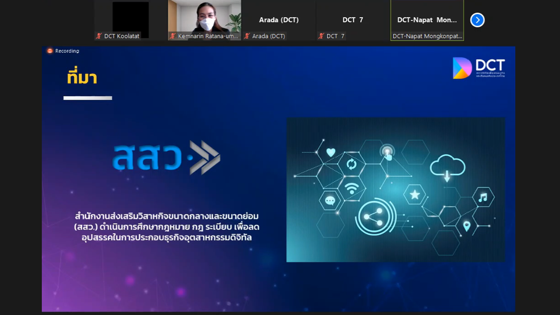This screenshot has width=560, height=315.
Task: Click the location pin icon in the graphic
Action: point(467,226)
